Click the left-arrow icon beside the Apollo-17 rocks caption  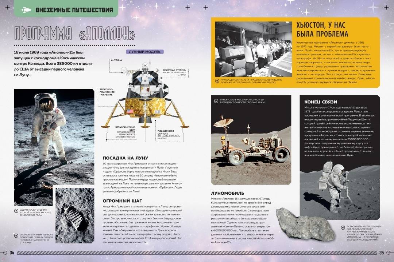(x=343, y=228)
